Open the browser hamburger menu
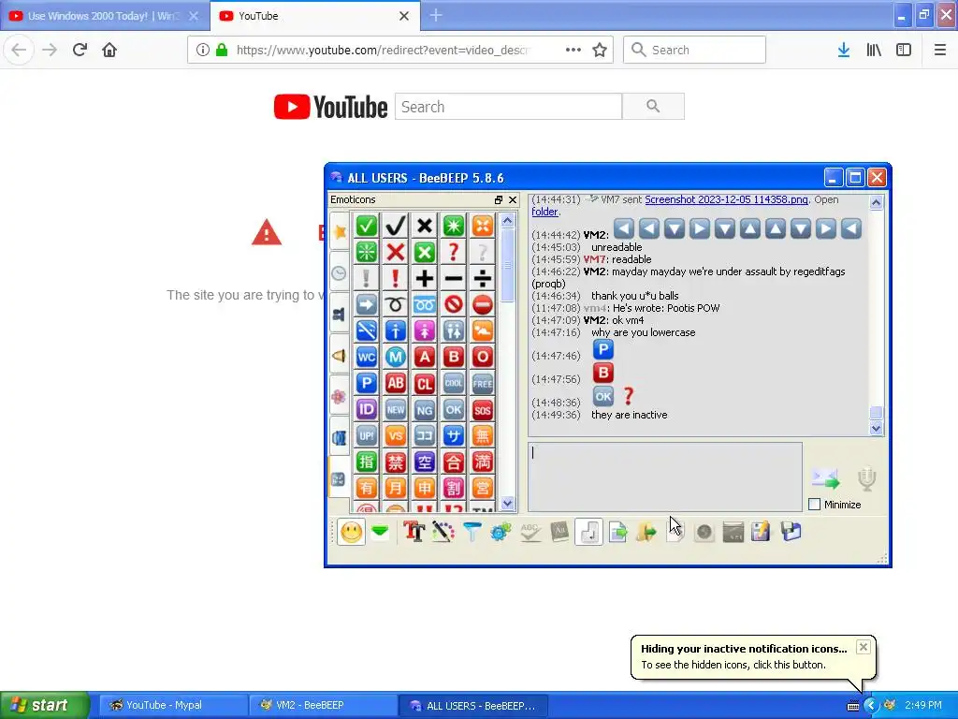The height and width of the screenshot is (719, 958). 939,50
